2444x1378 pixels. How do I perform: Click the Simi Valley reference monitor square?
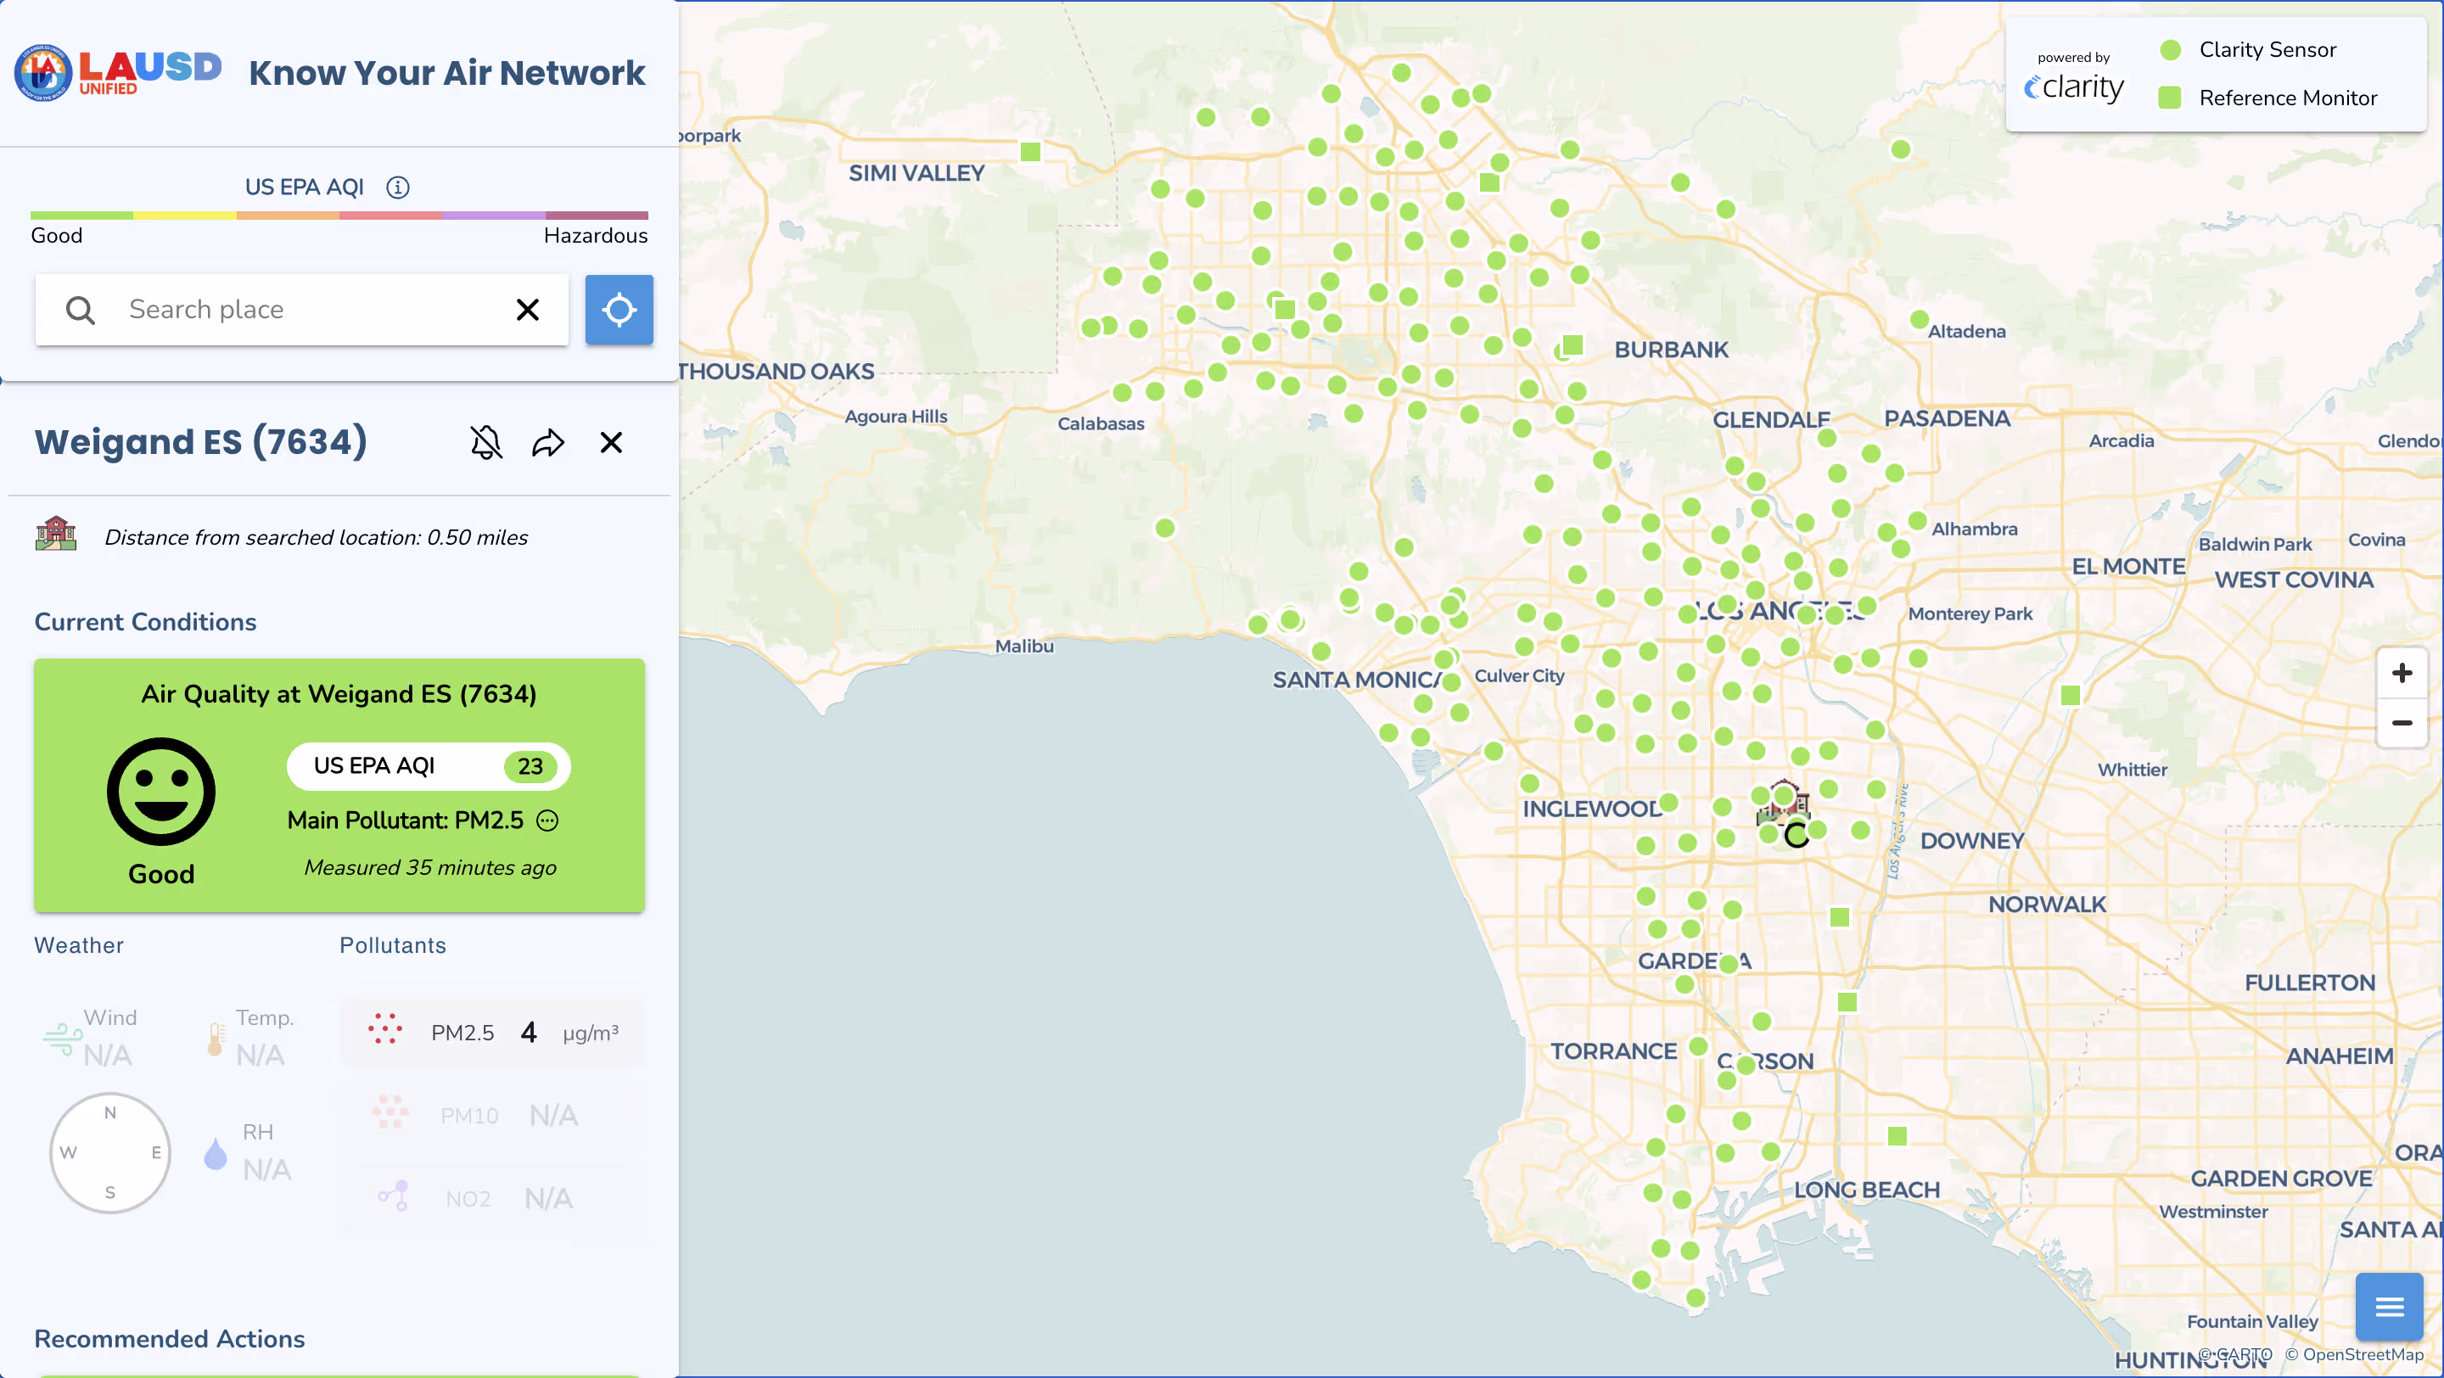(1030, 152)
